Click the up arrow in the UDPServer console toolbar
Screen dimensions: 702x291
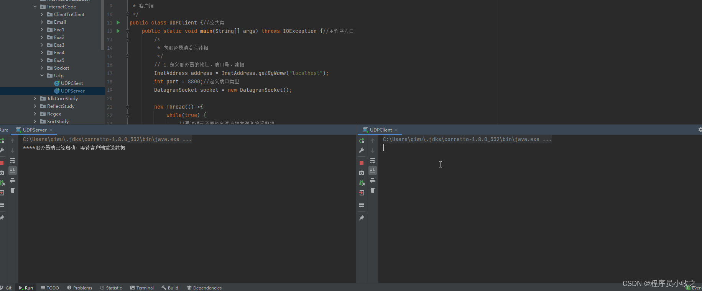(x=13, y=141)
